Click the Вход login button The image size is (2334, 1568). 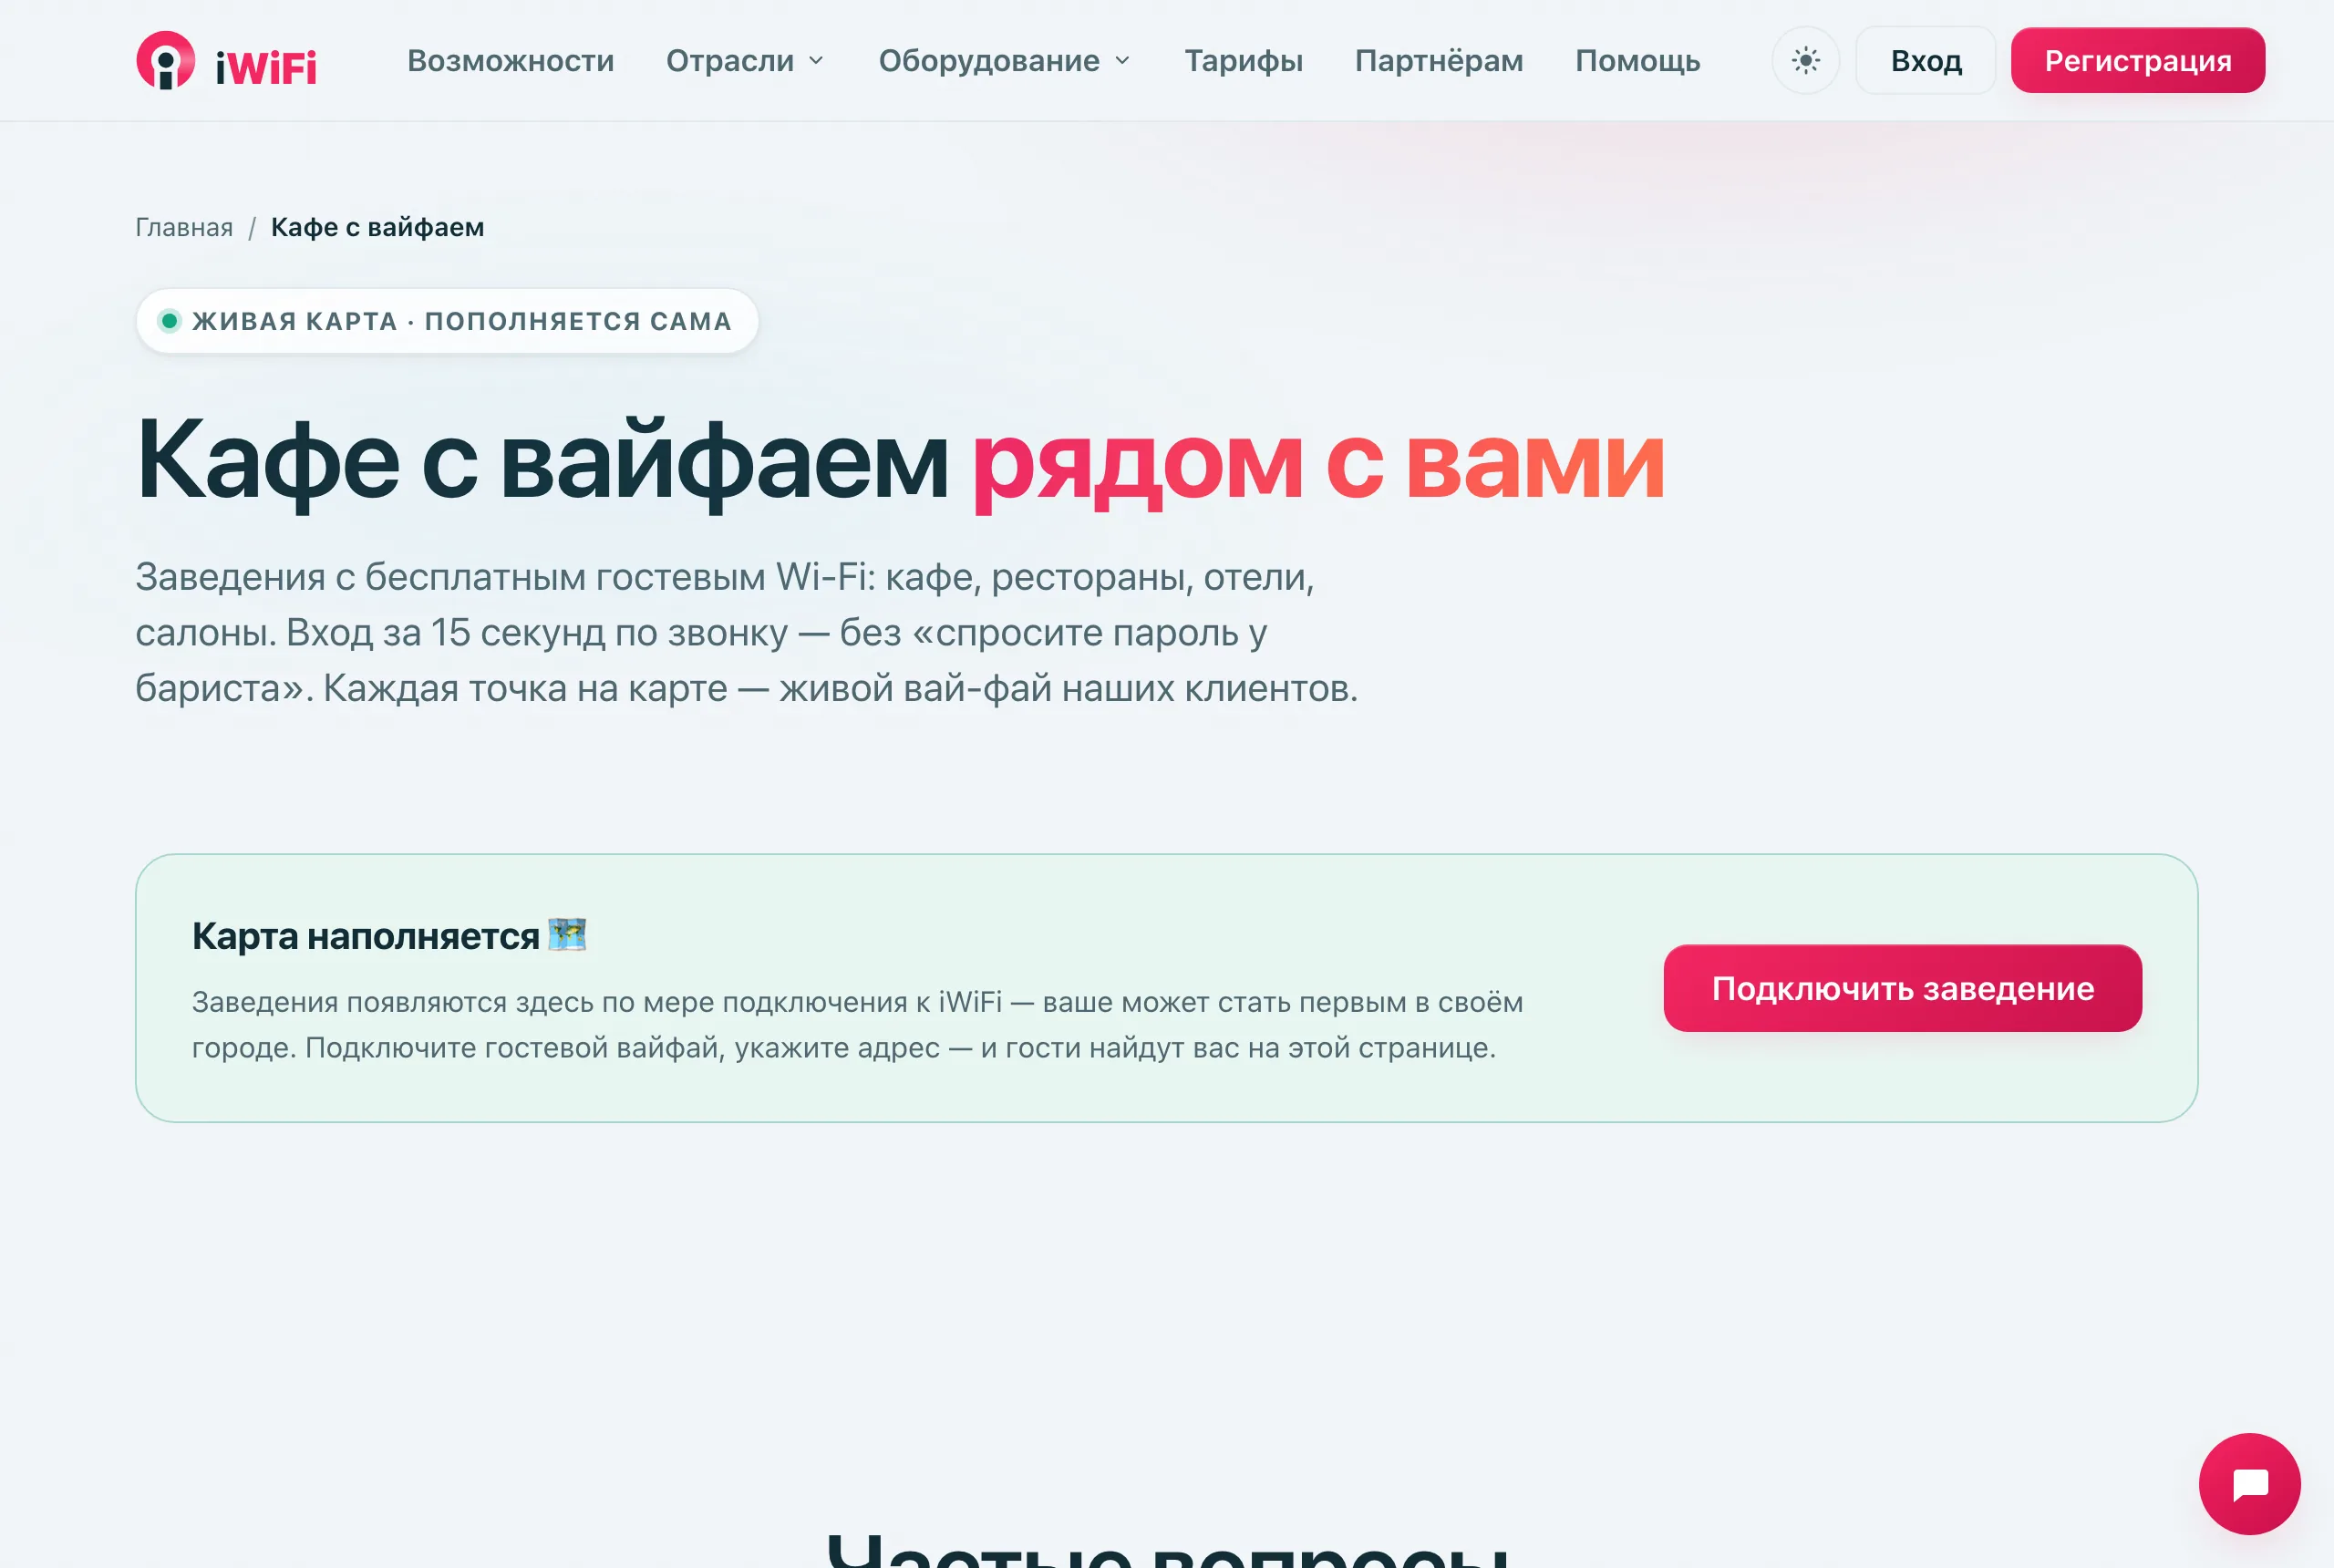pos(1925,61)
